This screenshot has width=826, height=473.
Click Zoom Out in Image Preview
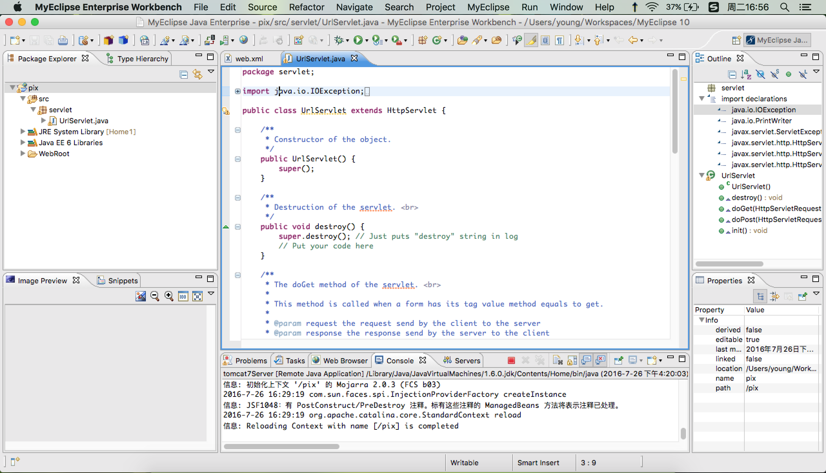pyautogui.click(x=155, y=296)
